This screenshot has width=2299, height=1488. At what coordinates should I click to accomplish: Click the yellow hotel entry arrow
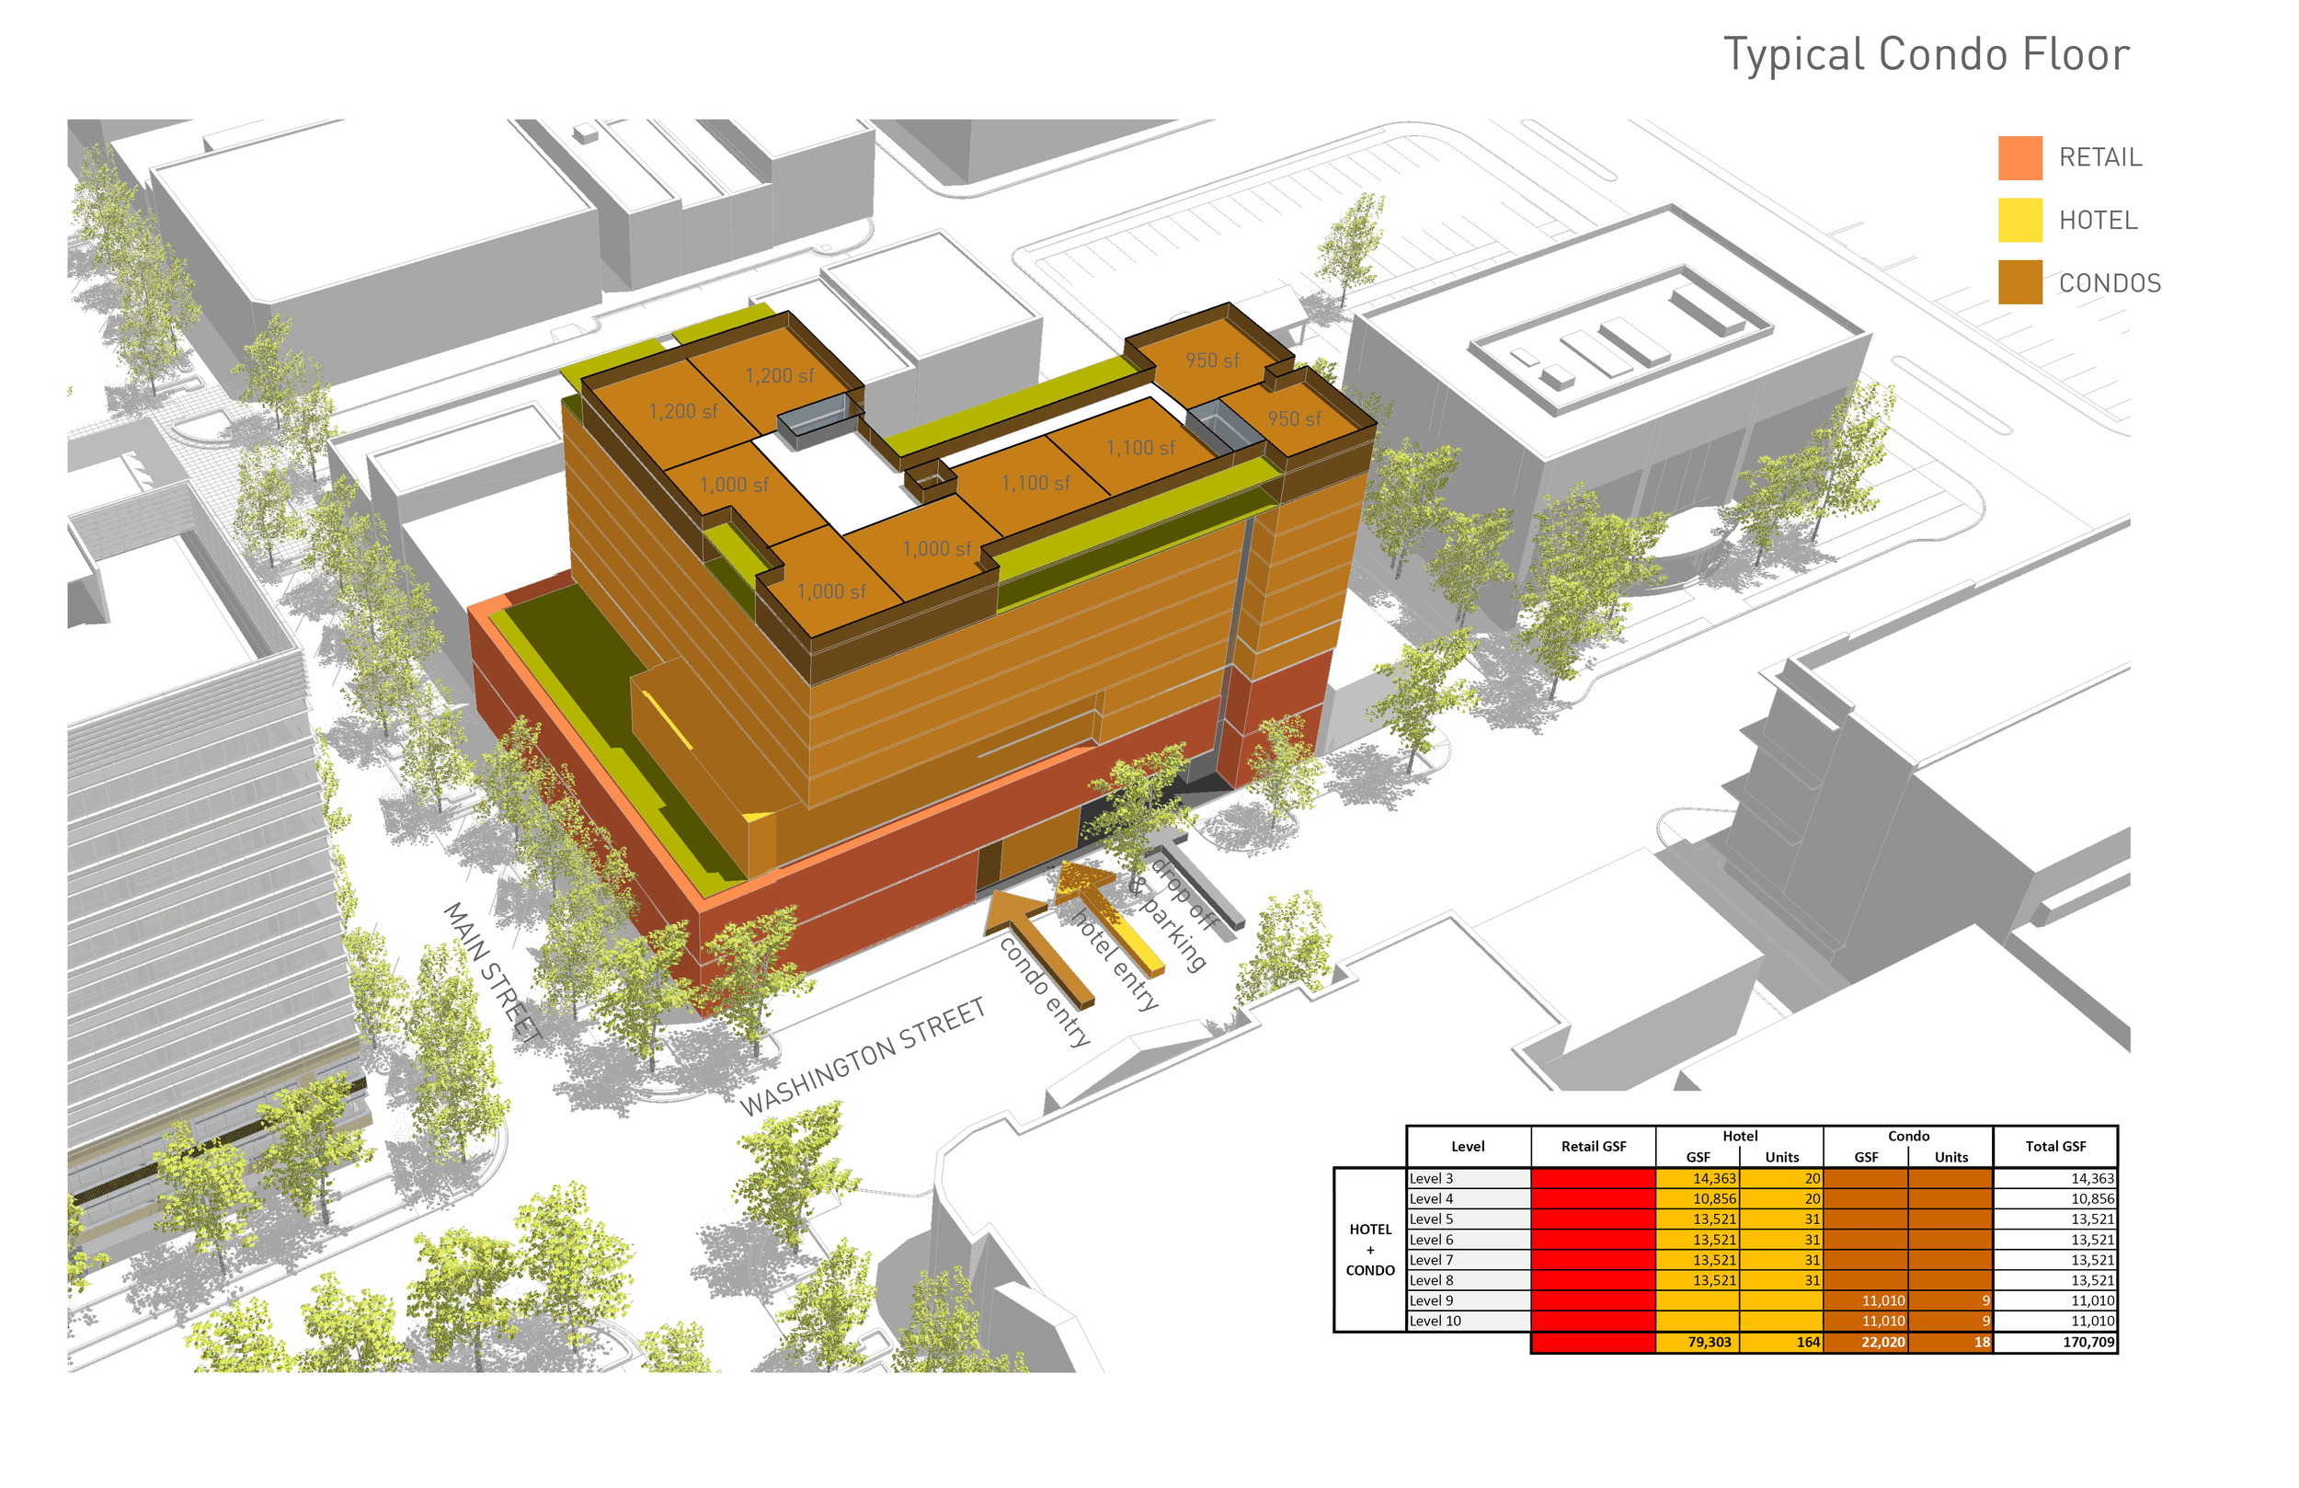click(x=1109, y=918)
